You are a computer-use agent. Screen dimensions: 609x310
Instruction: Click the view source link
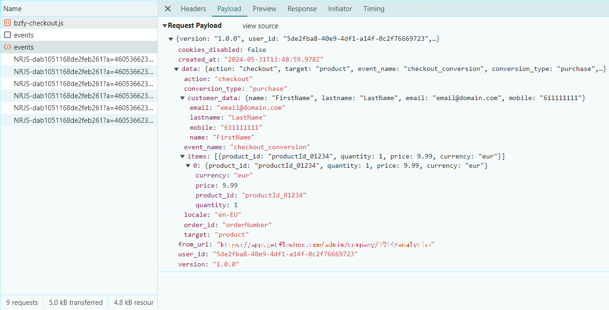(260, 26)
